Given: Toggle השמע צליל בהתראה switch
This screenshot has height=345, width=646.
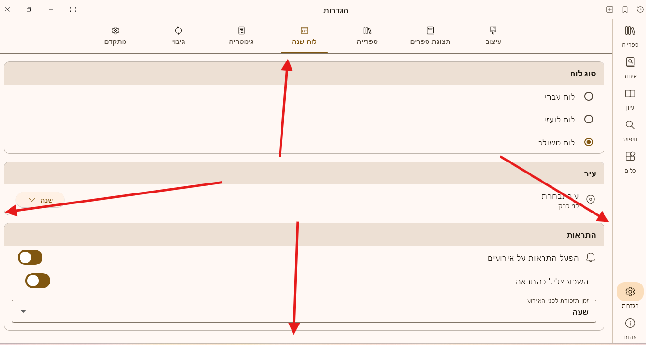Looking at the screenshot, I should pos(38,281).
